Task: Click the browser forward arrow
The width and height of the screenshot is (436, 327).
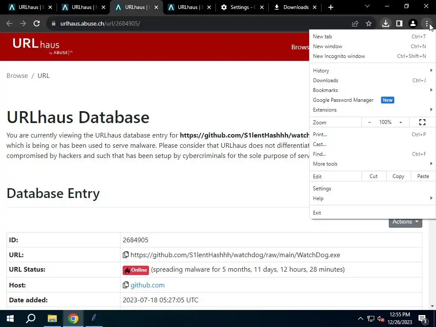Action: pyautogui.click(x=23, y=24)
